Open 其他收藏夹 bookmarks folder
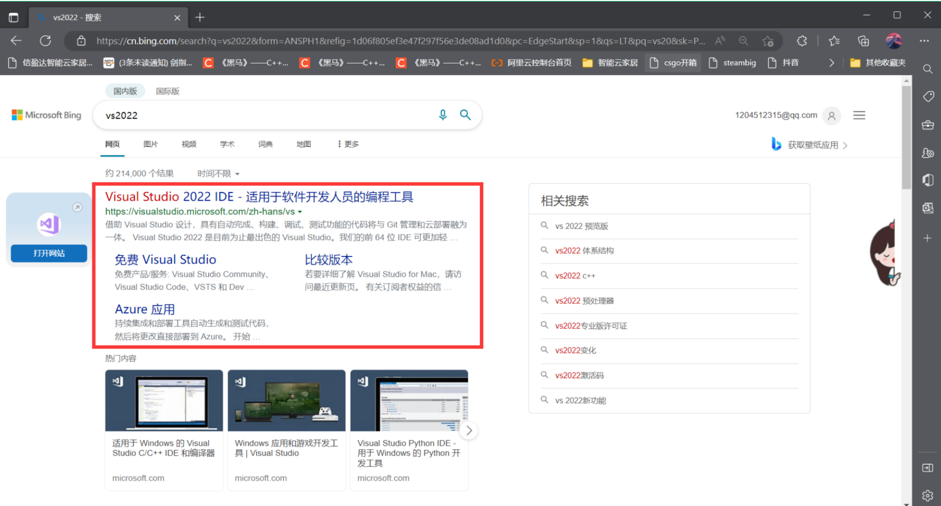Viewport: 941px width, 506px height. tap(878, 63)
